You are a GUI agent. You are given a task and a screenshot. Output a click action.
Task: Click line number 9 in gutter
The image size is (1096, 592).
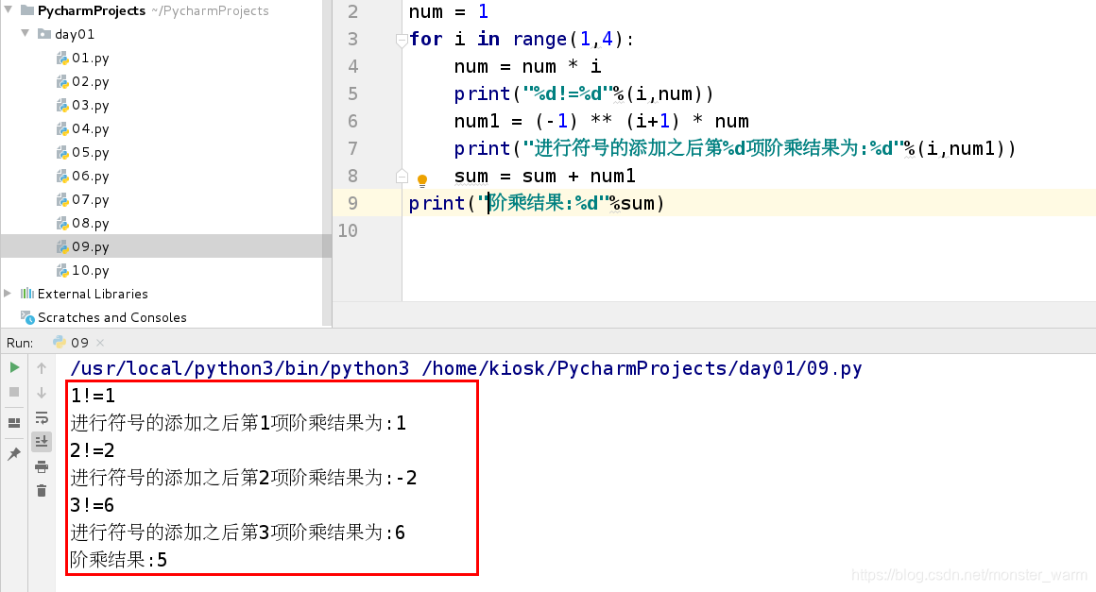pos(353,204)
